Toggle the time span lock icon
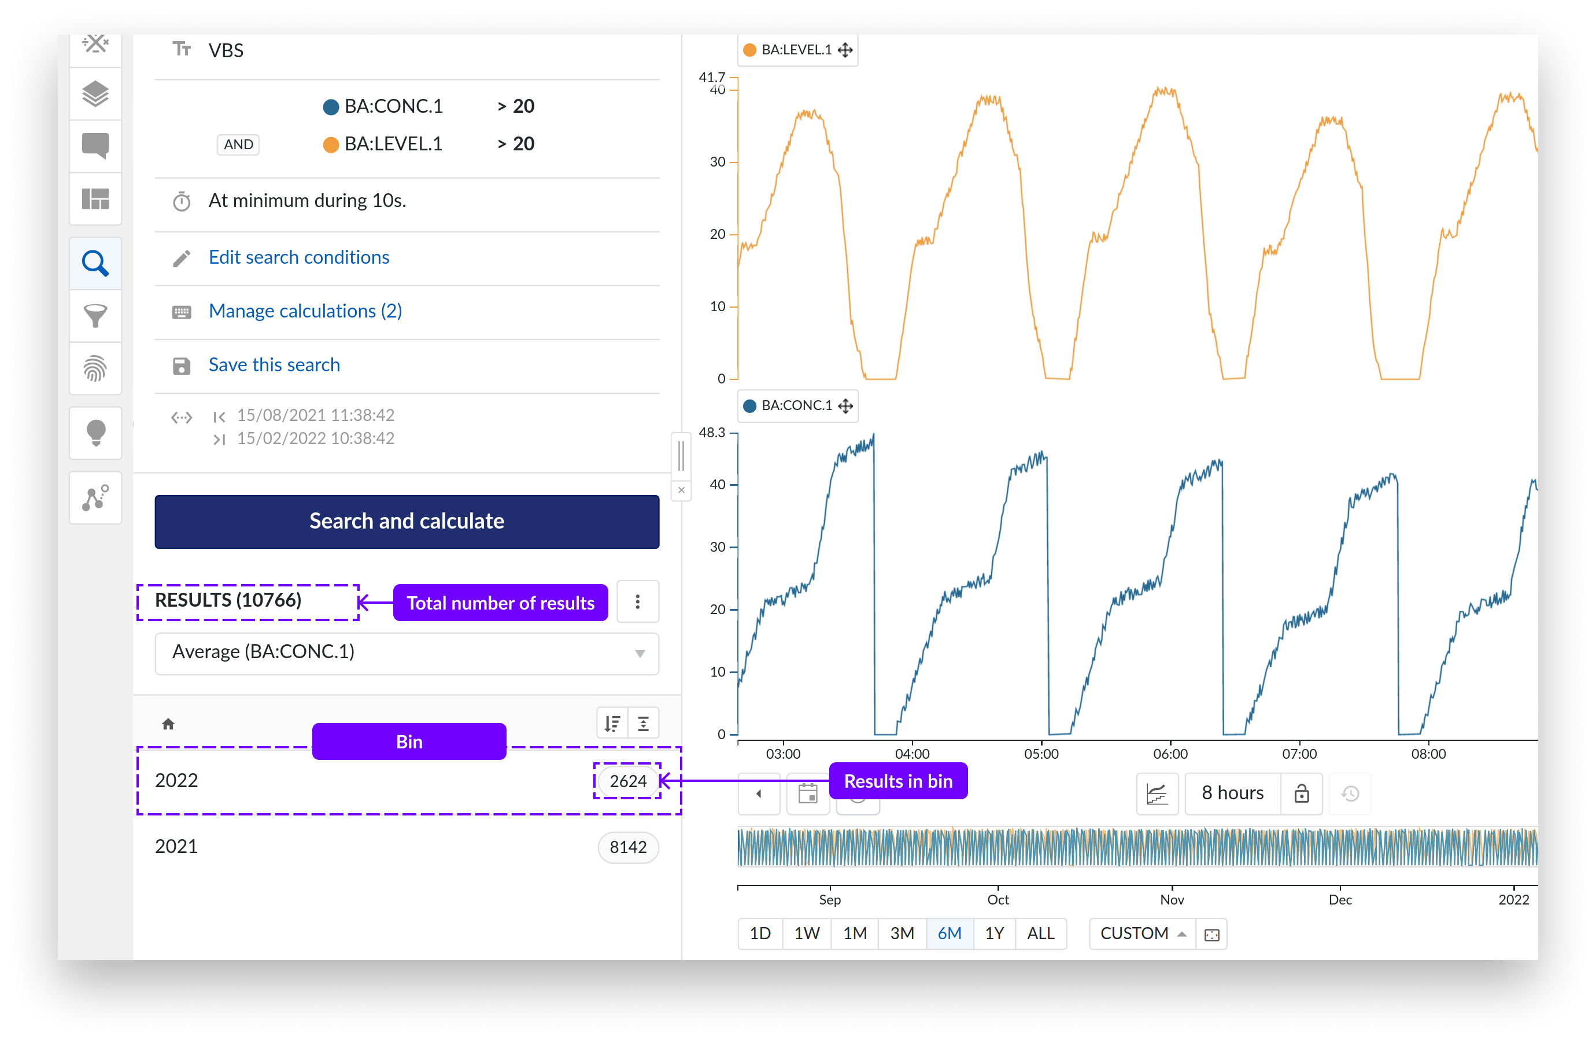 (1301, 793)
